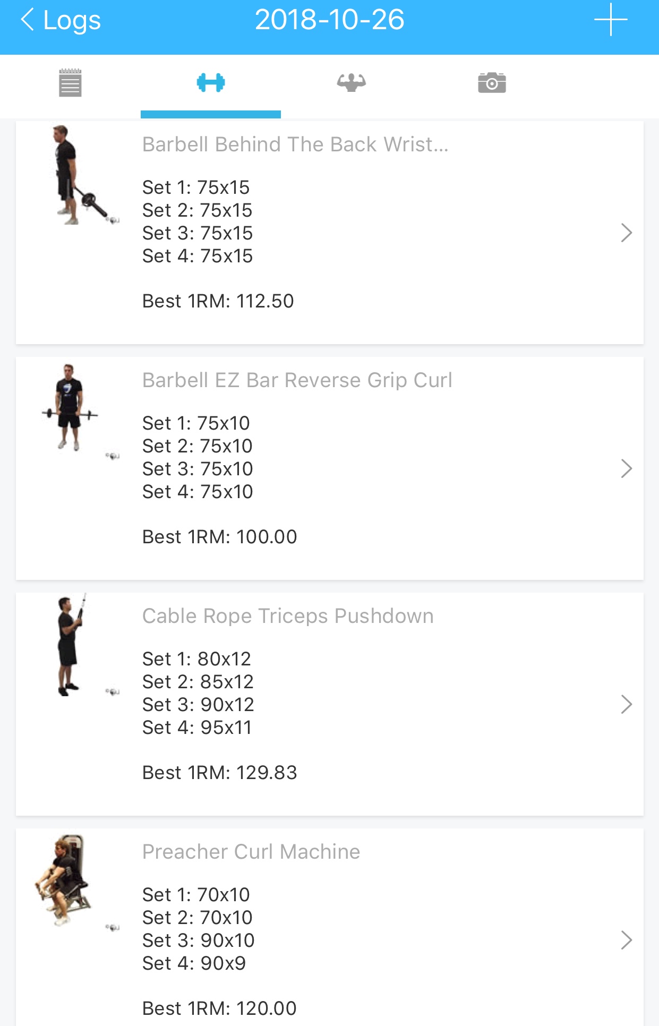
Task: Tap the Preacher Curl Machine thumbnail image
Action: tap(64, 880)
